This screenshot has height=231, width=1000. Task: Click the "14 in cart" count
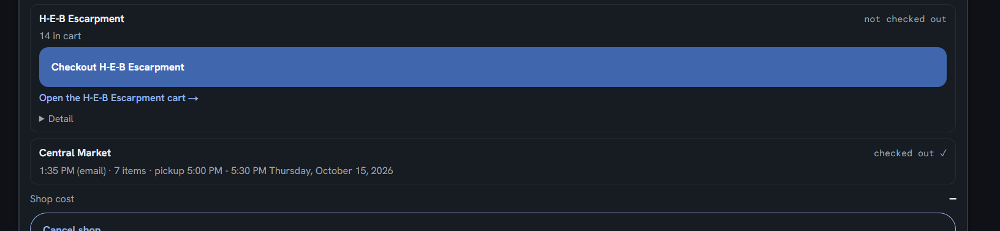pos(60,36)
